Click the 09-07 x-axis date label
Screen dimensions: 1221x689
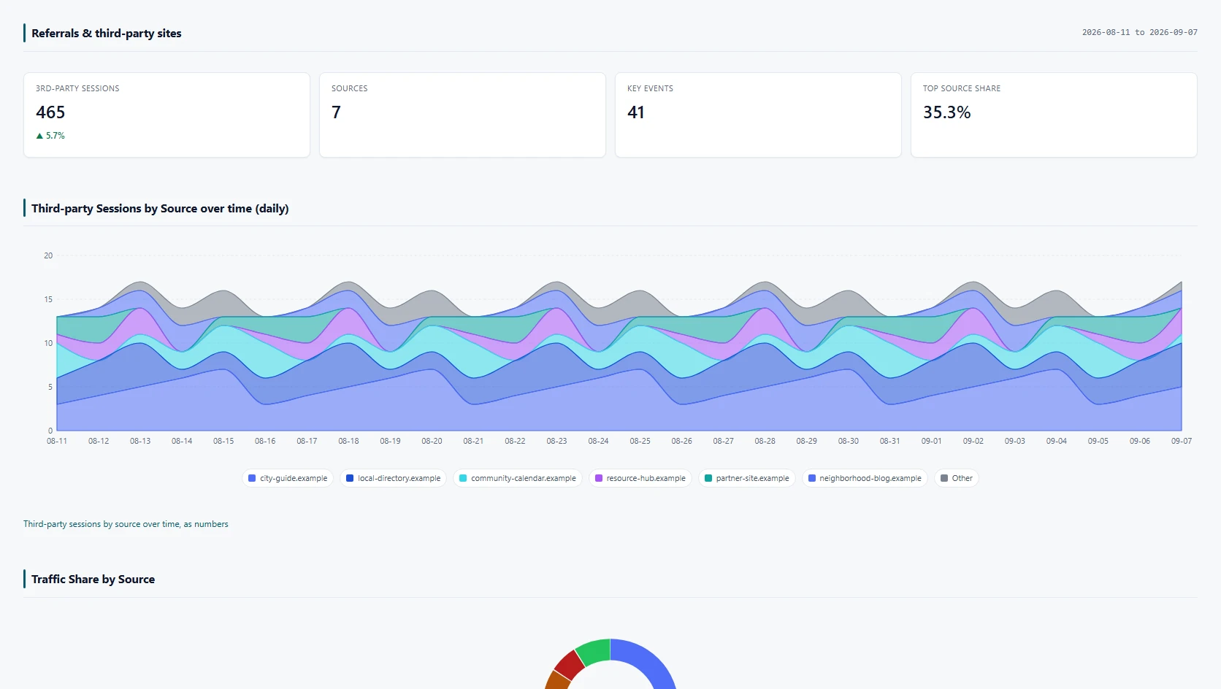click(x=1181, y=441)
